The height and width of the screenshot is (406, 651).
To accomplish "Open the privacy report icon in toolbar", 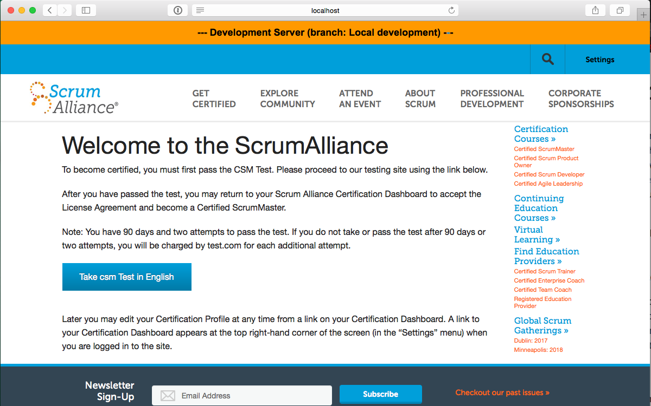I will 178,10.
